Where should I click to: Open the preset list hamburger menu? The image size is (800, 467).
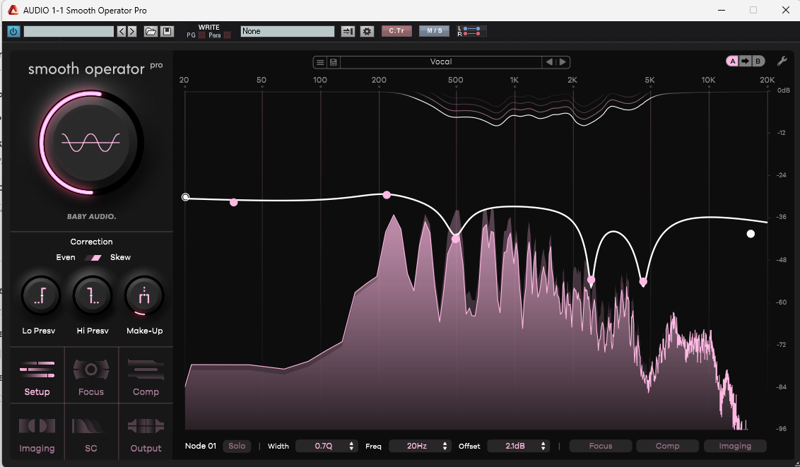pyautogui.click(x=320, y=62)
